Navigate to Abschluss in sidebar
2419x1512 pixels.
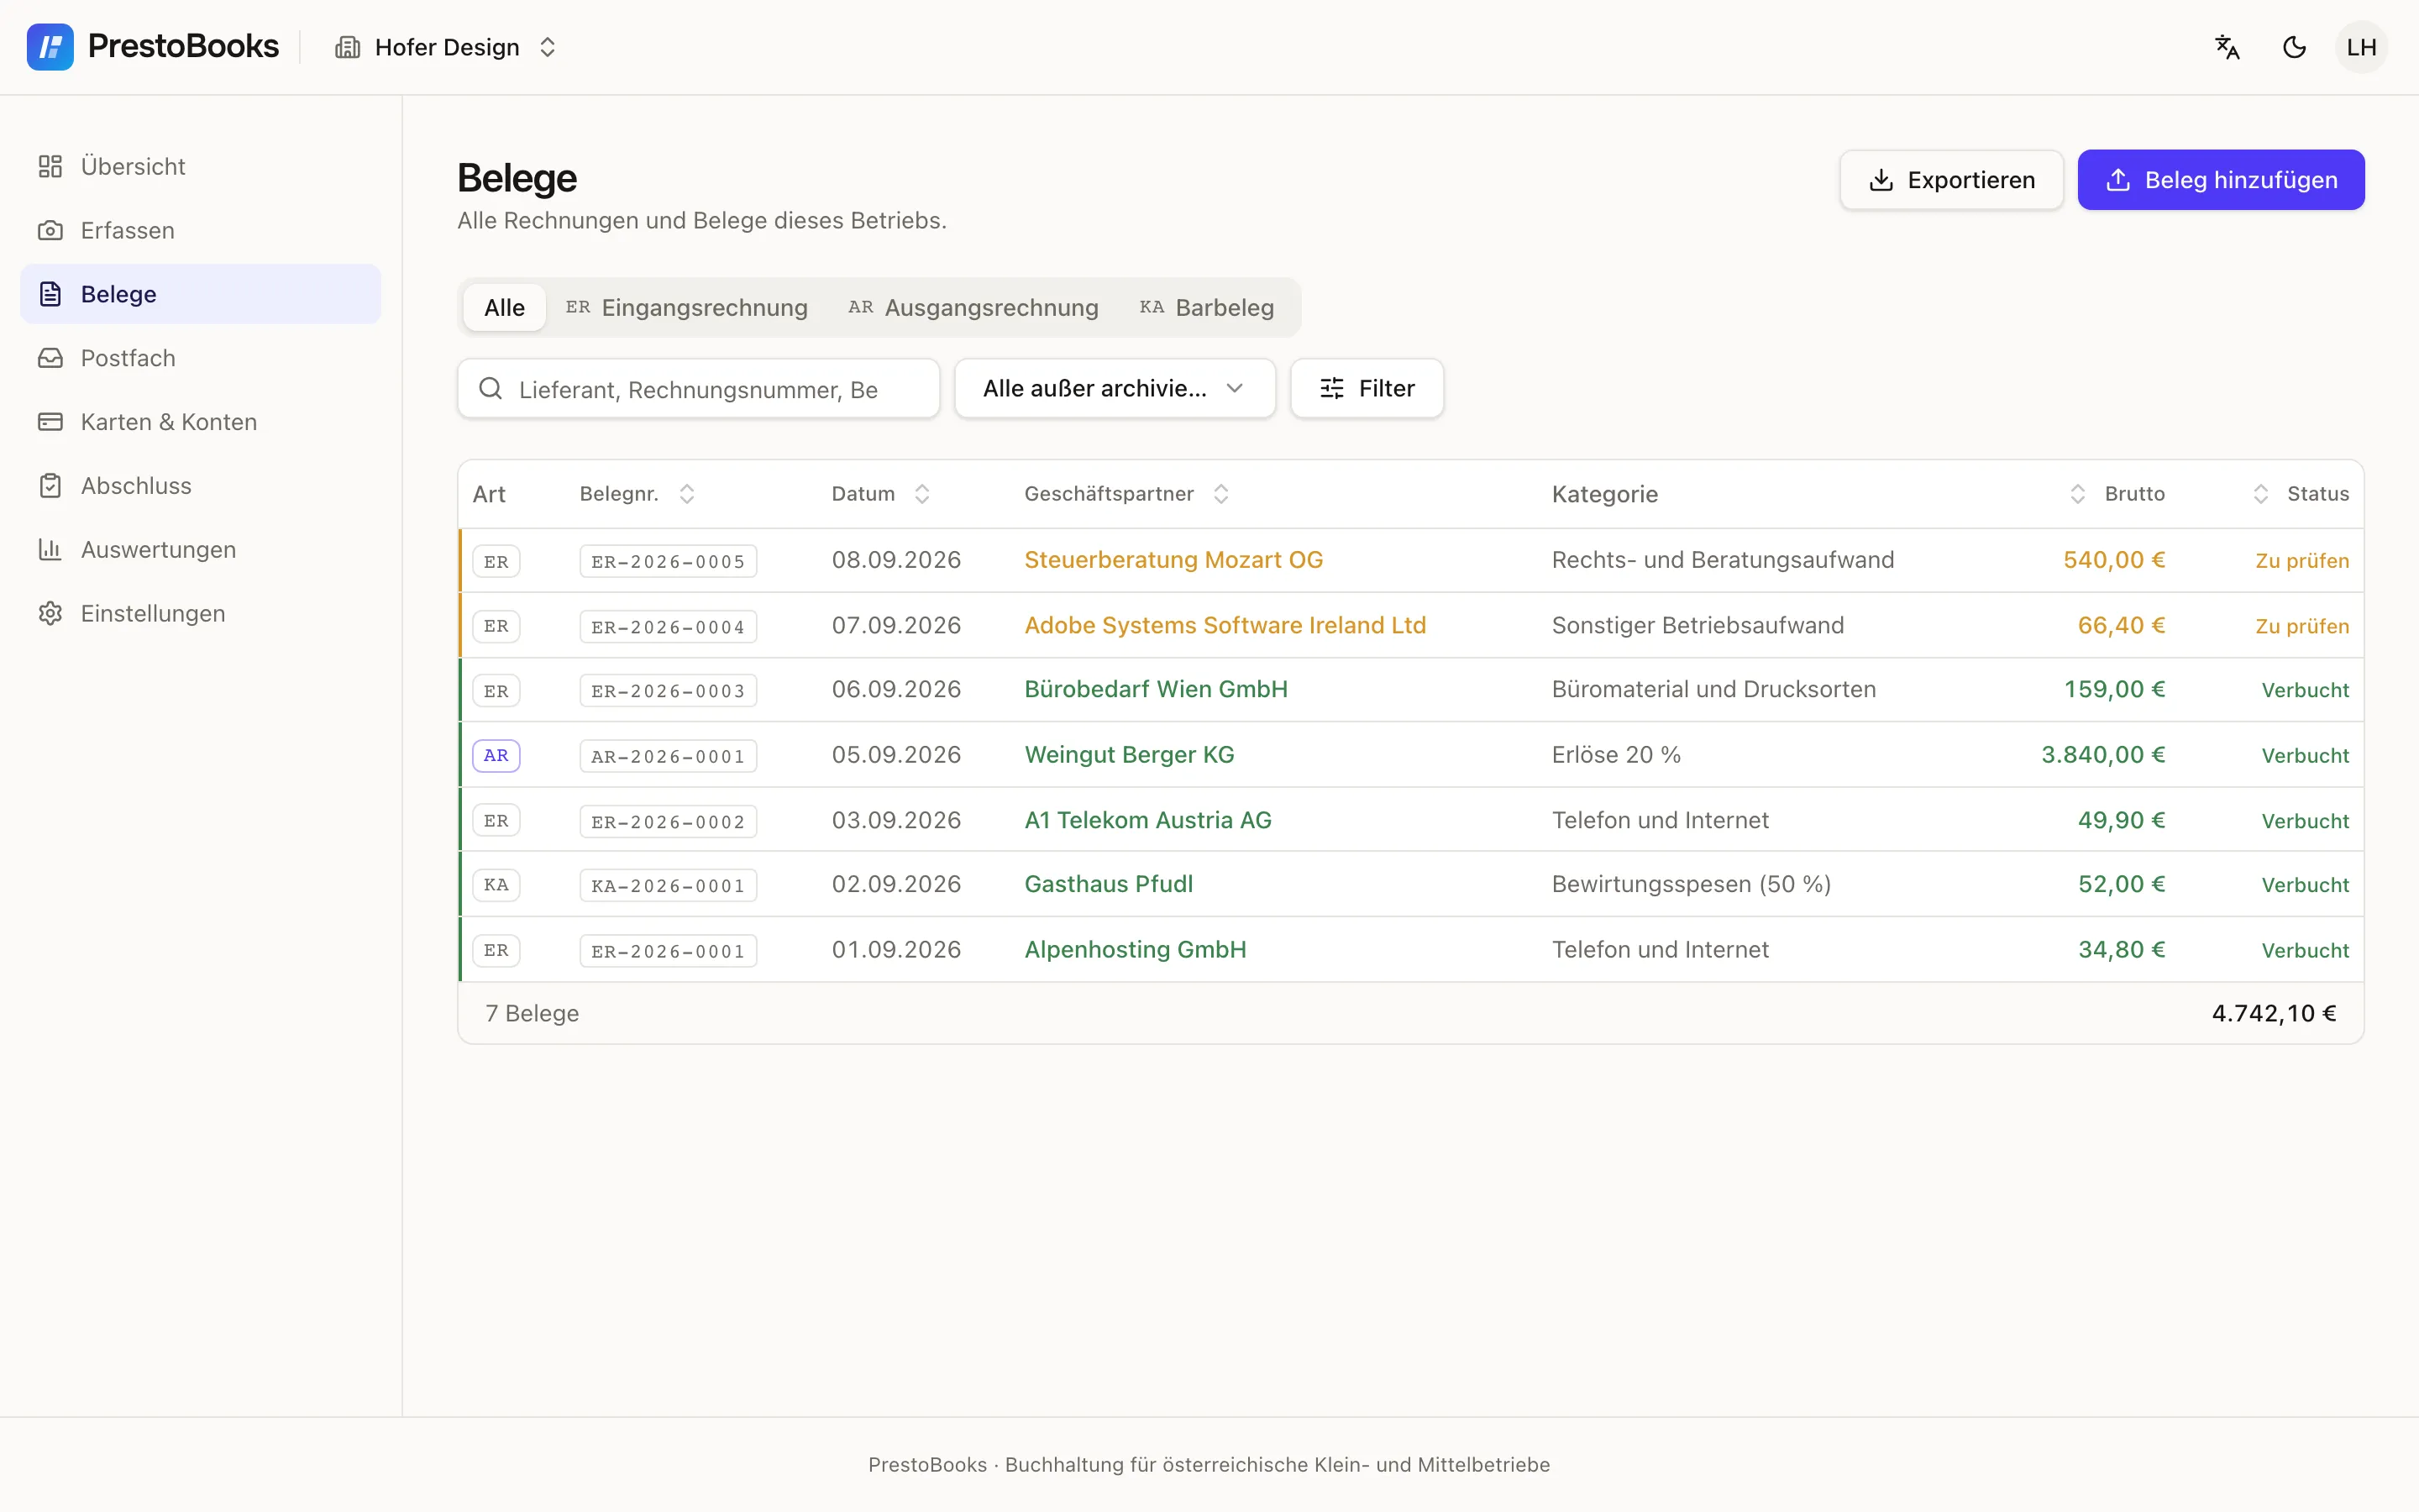[200, 486]
